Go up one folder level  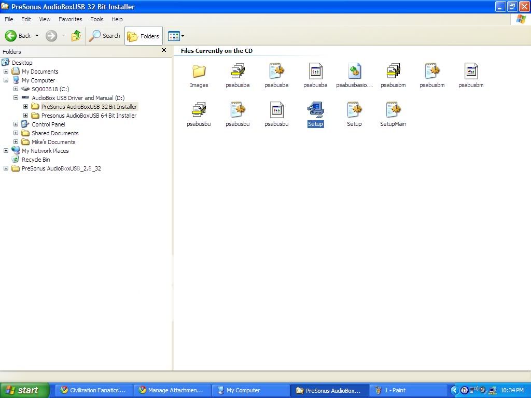pos(76,36)
